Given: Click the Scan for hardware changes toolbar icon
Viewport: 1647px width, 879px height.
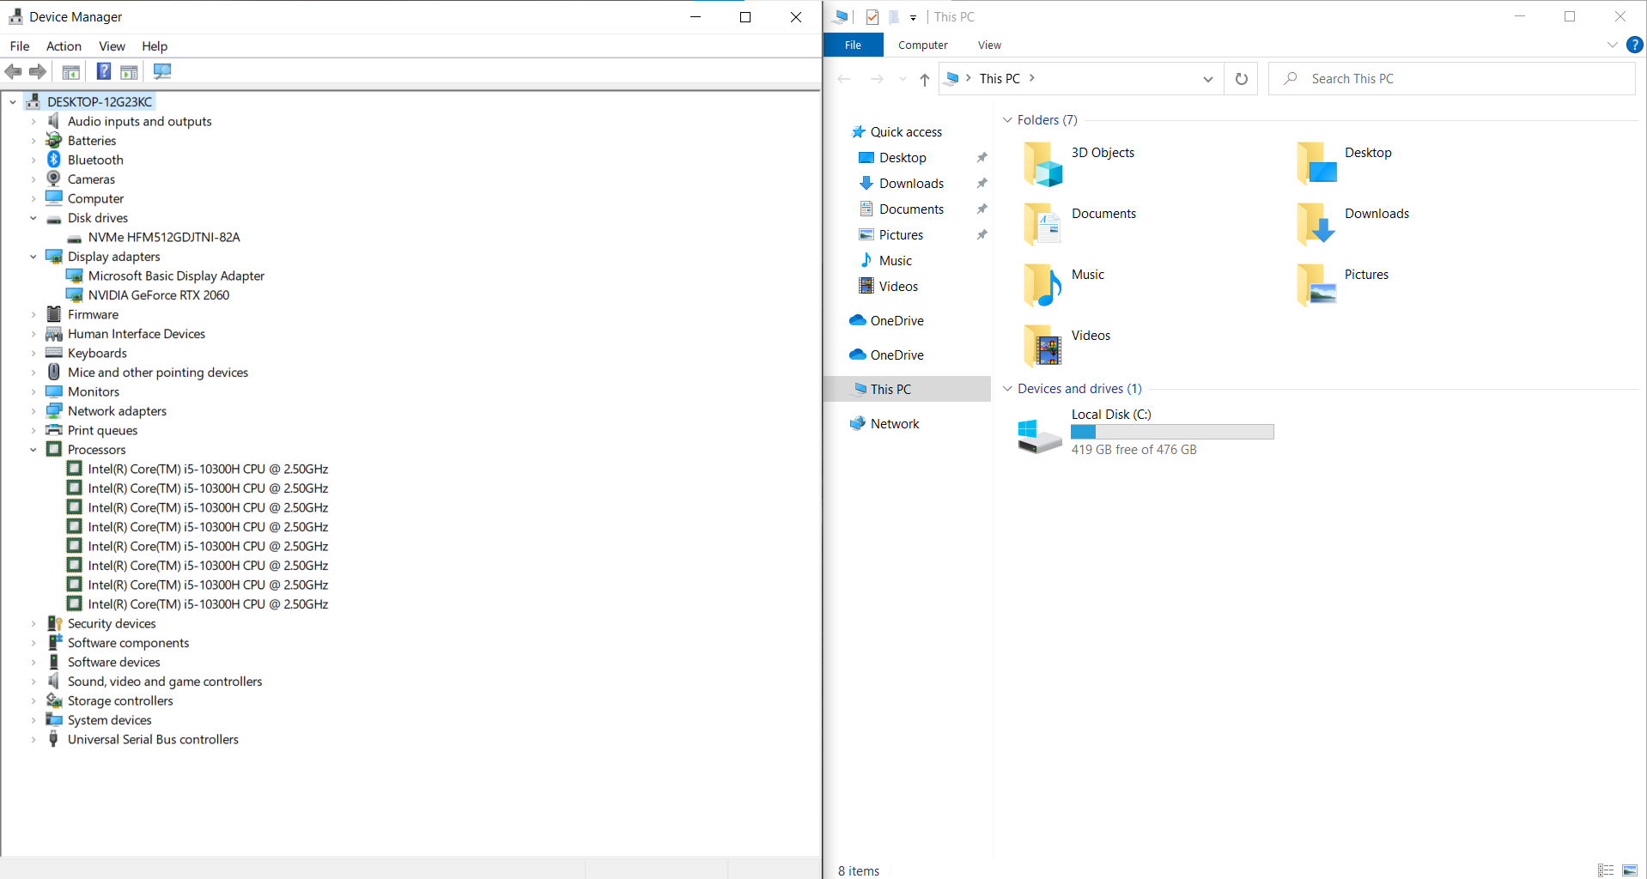Looking at the screenshot, I should pos(162,71).
